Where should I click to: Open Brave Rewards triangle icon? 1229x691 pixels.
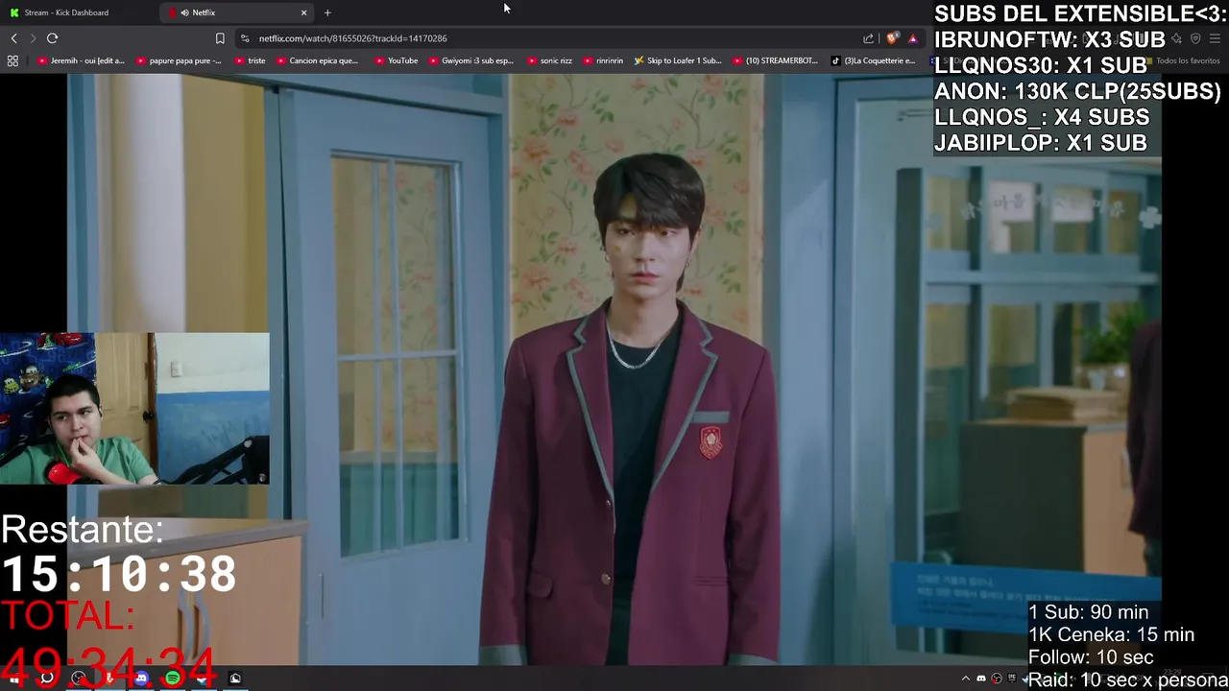[x=912, y=38]
